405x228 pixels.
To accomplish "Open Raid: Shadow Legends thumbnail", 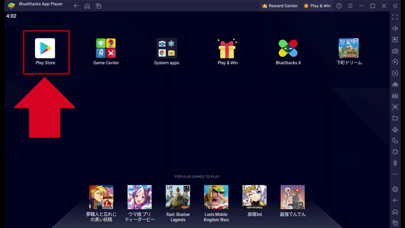I will 178,197.
